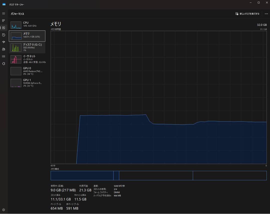The width and height of the screenshot is (270, 214).
Task: Open Task Manager settings gear
Action: point(3,210)
